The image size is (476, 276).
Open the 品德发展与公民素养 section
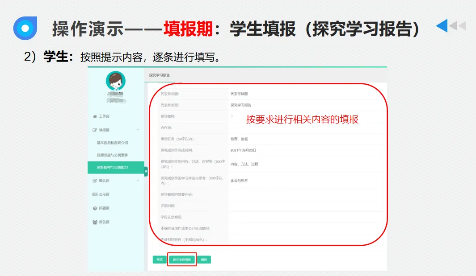click(x=113, y=155)
